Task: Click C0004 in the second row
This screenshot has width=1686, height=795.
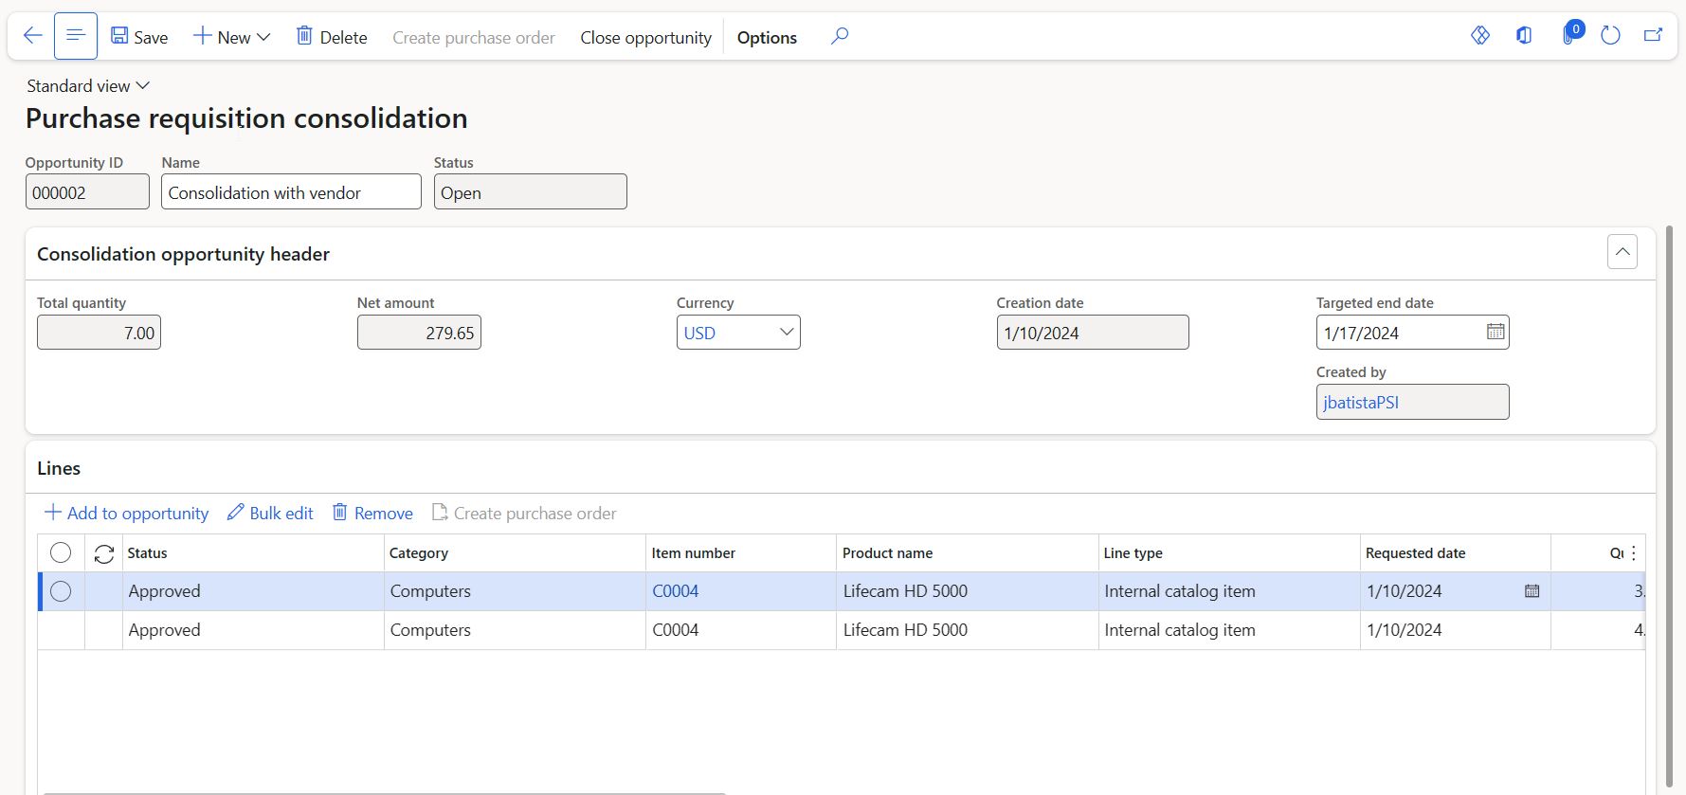Action: (675, 630)
